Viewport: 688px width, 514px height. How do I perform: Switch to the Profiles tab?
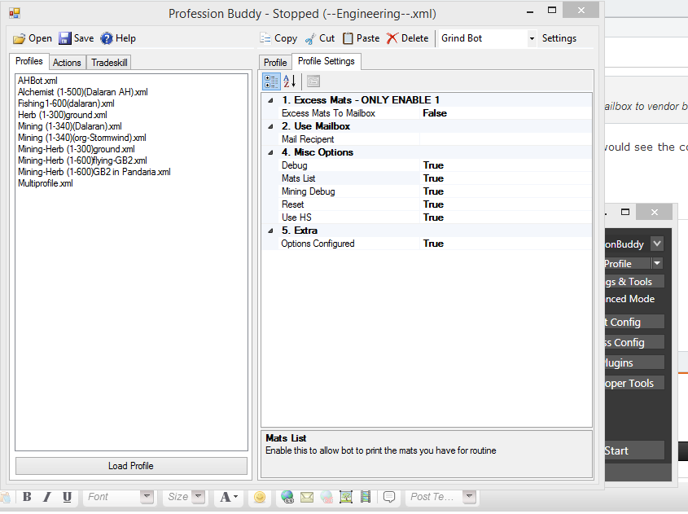coord(29,61)
